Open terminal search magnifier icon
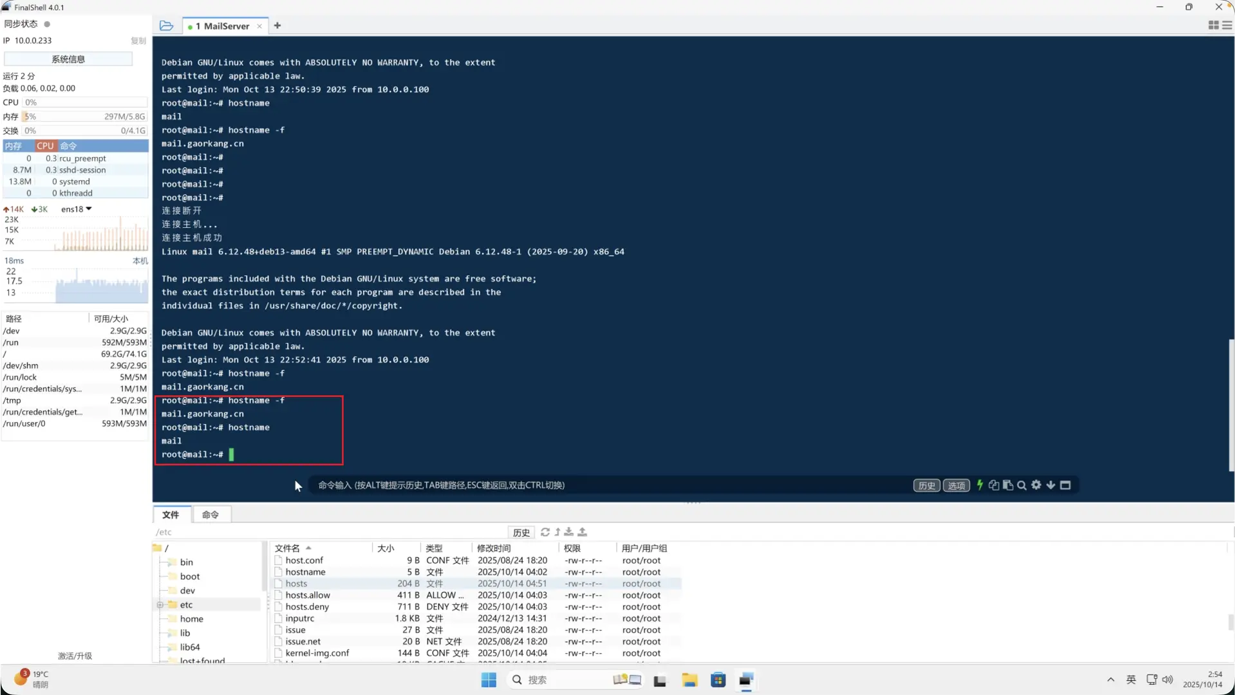 tap(1022, 485)
